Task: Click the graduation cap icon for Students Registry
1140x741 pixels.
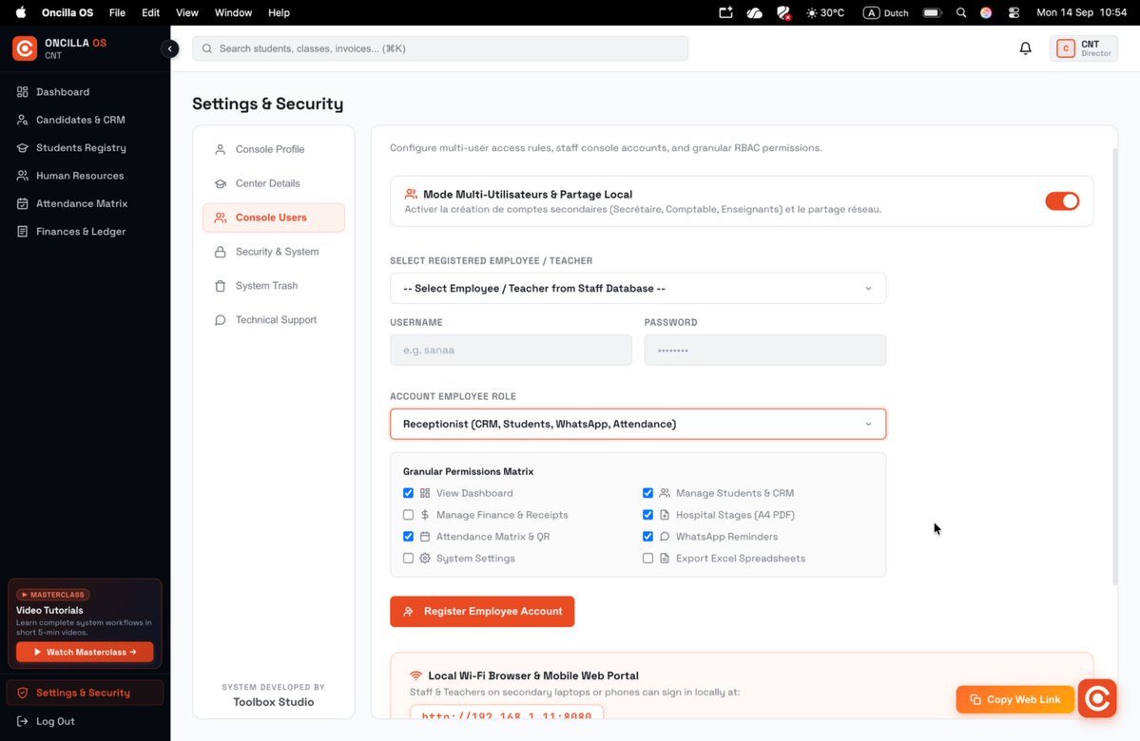Action: (23, 147)
